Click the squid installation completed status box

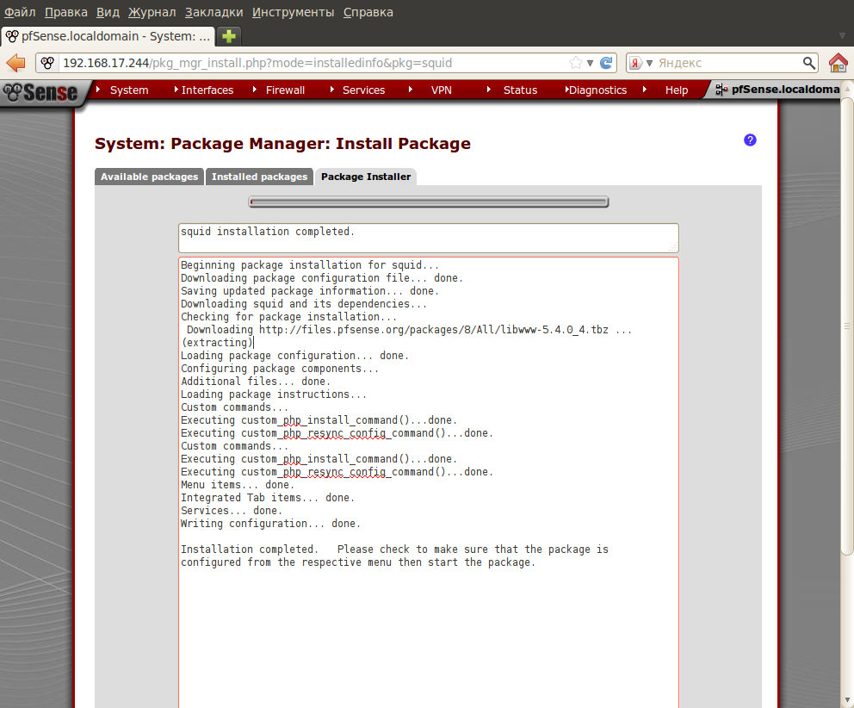click(428, 238)
